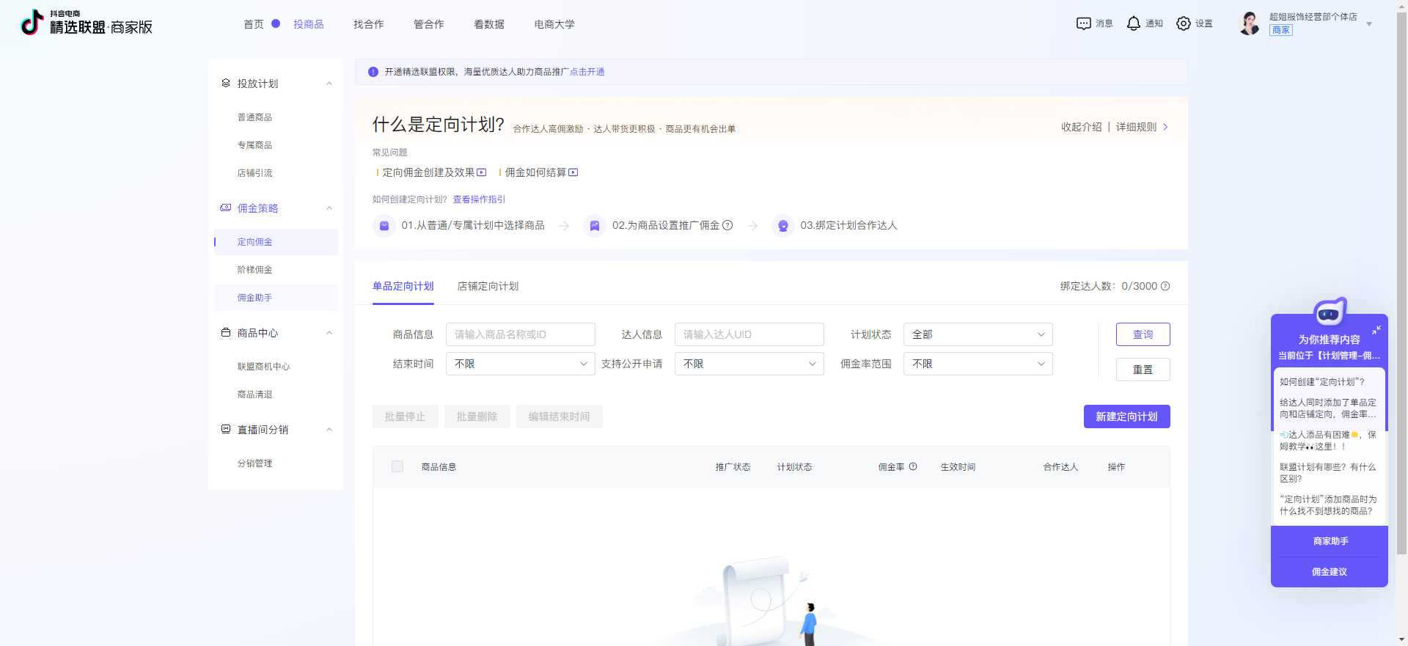The image size is (1408, 646).
Task: Click the step 02 commission setting icon
Action: 595,226
